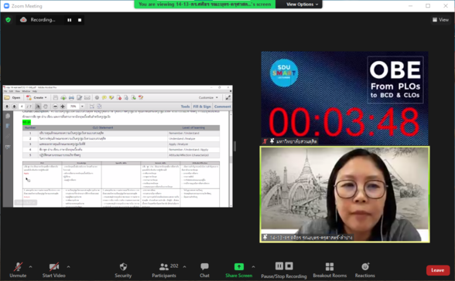
Task: Open Breakout Rooms
Action: coord(330,269)
